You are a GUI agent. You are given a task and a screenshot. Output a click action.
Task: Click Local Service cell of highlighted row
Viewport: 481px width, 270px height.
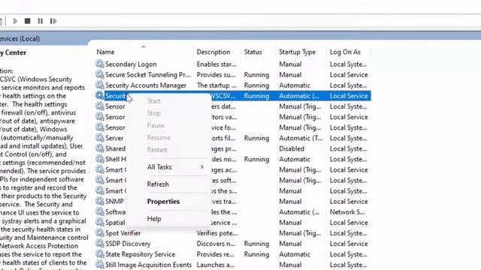click(x=349, y=96)
